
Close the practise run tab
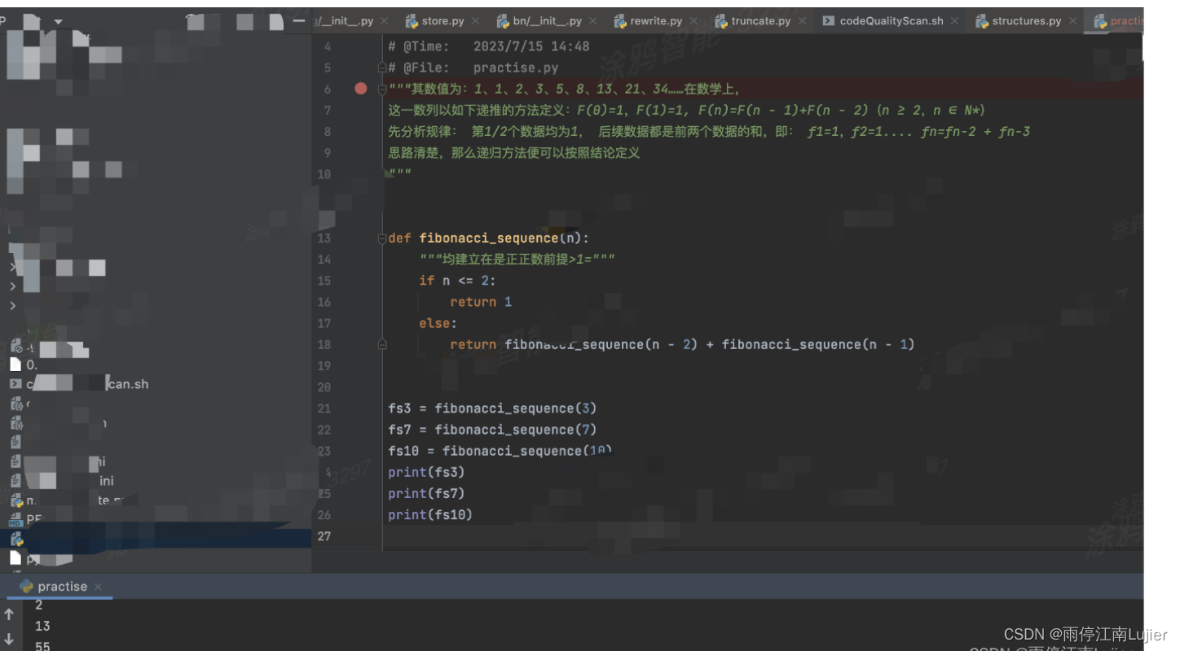[x=98, y=587]
